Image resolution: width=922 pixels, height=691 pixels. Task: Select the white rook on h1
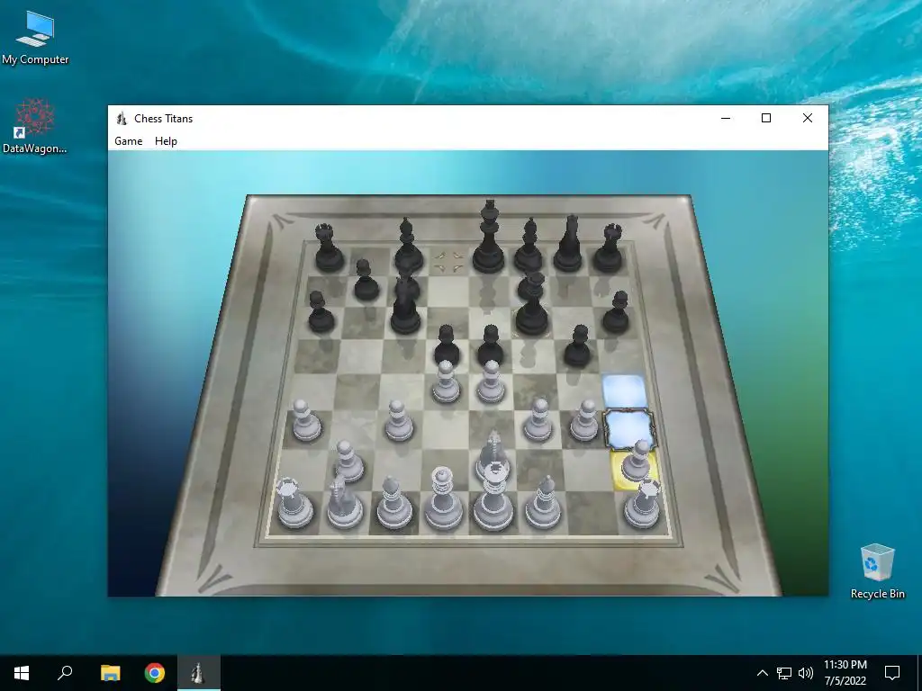coord(642,504)
